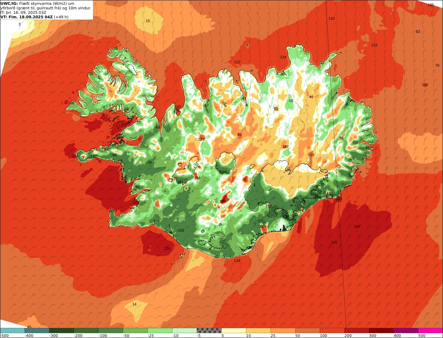The image size is (443, 338).
Task: Click the value 127 in the highlands
Action: click(201, 140)
